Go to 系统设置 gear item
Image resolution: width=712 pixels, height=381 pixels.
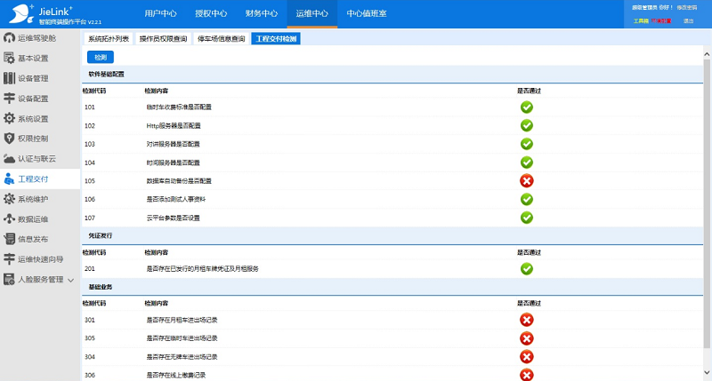[33, 118]
